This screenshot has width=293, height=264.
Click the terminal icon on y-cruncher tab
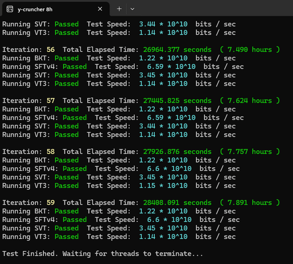tap(10, 9)
